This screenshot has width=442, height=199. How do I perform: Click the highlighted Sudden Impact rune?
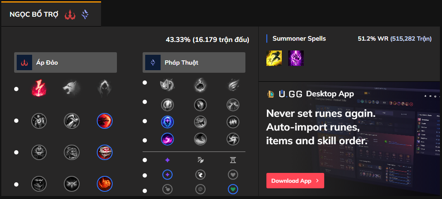(x=105, y=121)
